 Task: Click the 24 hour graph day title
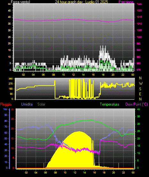(x=82, y=2)
